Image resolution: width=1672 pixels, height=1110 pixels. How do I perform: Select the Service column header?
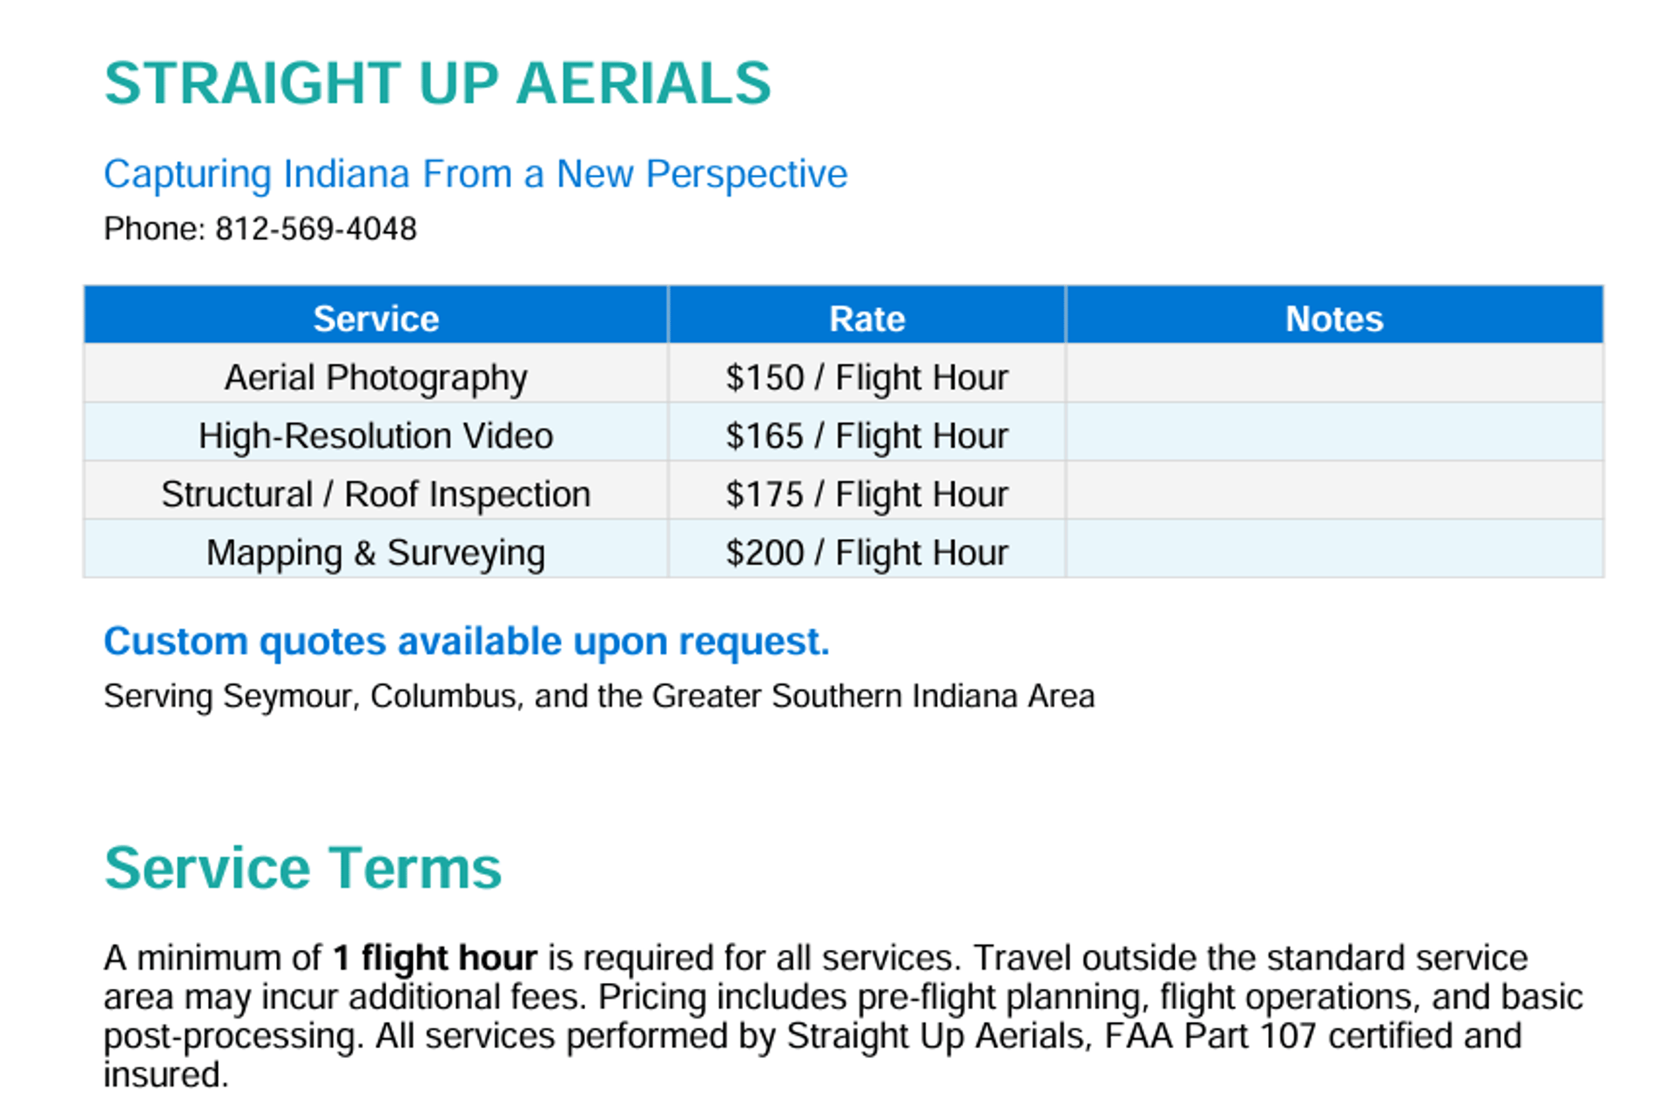375,319
